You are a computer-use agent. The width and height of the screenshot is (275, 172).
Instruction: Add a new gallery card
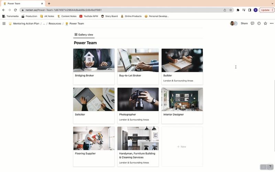182,147
